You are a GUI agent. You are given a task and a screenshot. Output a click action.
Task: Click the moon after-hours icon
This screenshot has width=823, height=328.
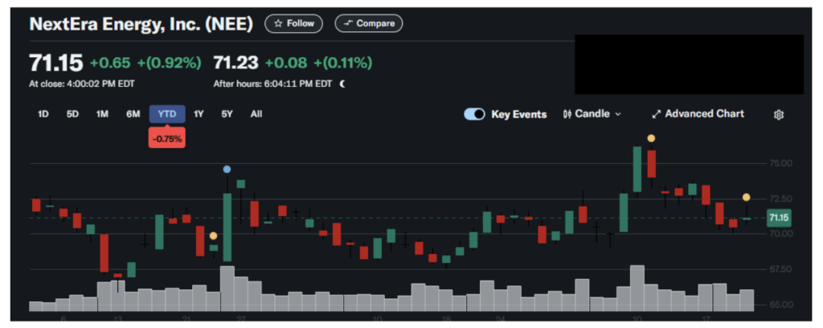point(342,84)
